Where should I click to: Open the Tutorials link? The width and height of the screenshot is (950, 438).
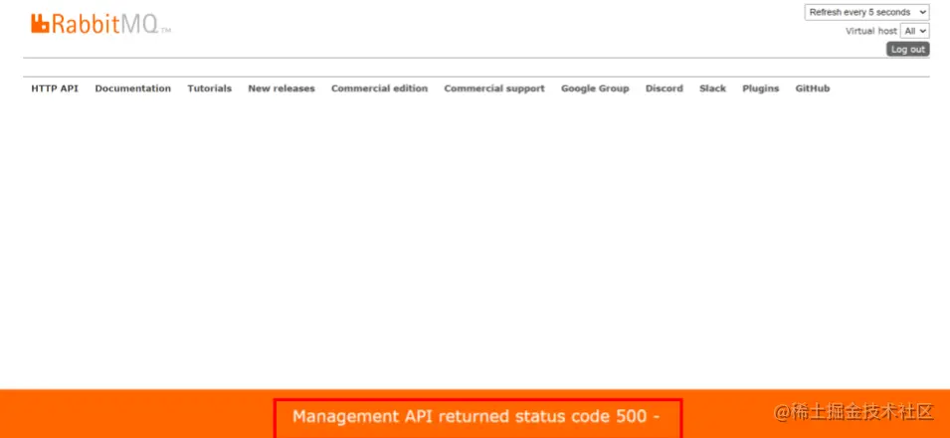[x=210, y=88]
